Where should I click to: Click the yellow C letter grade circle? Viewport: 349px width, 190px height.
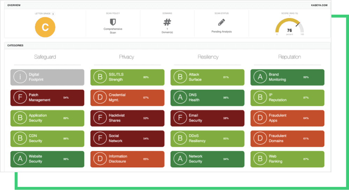[x=45, y=27]
